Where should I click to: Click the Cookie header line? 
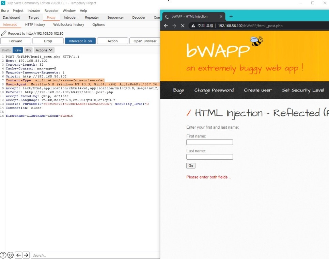tap(77, 104)
